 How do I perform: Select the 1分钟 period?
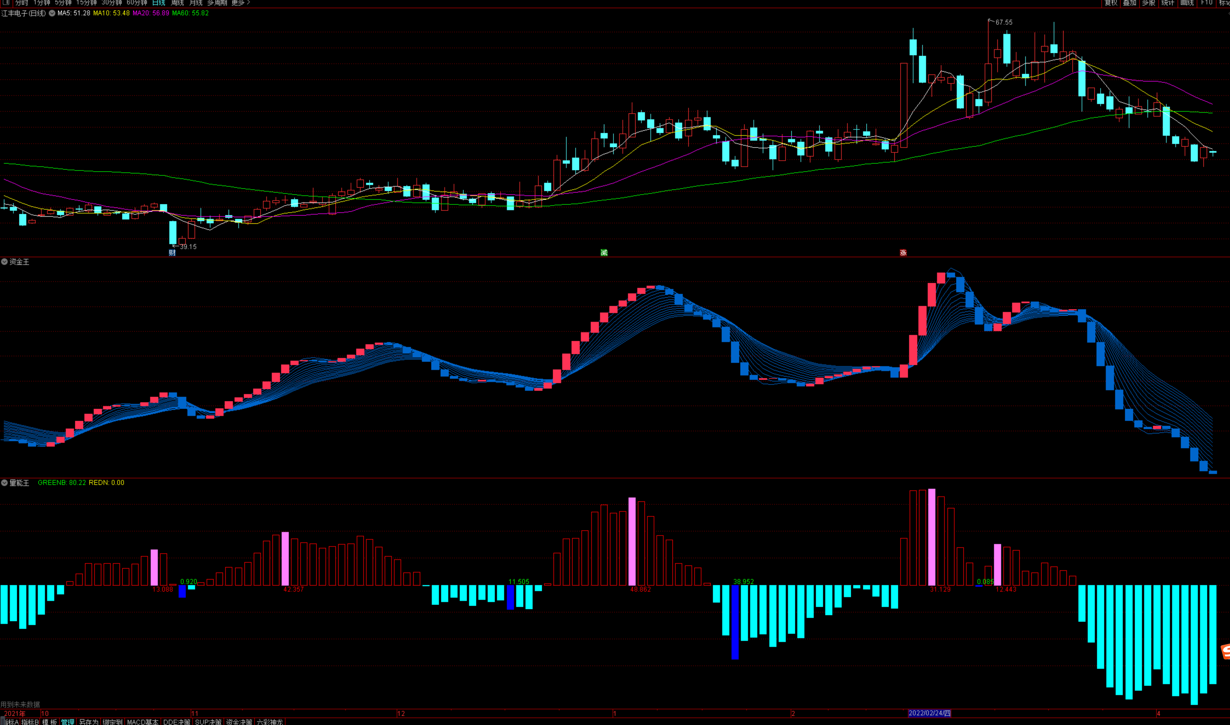pos(42,3)
